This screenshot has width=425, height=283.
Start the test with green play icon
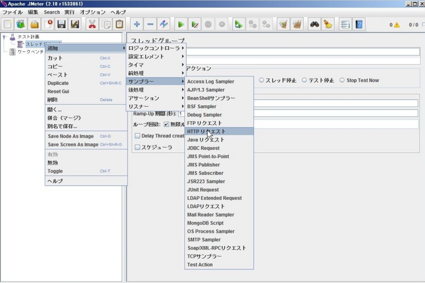(181, 24)
